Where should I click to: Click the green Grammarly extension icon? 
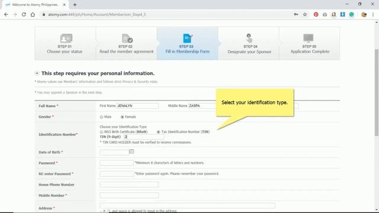coord(351,14)
